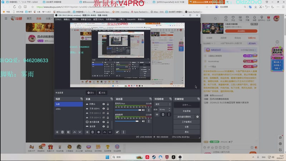Screen dimensions: 286x161
Task: Add a transition with the plus in the 转场特效 (Scene Transitions) panel
Action: pos(157,114)
